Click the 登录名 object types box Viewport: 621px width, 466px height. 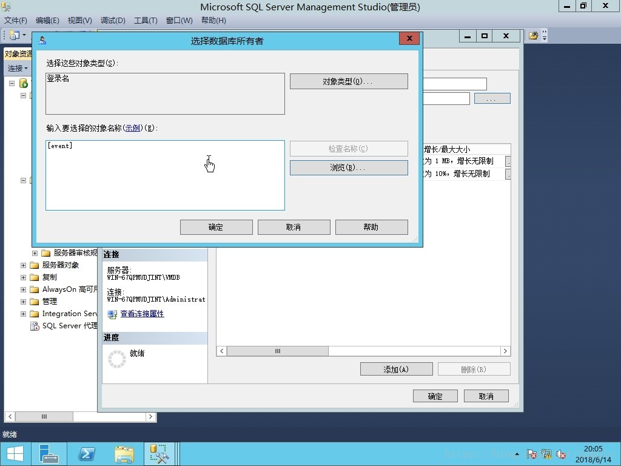pyautogui.click(x=165, y=93)
